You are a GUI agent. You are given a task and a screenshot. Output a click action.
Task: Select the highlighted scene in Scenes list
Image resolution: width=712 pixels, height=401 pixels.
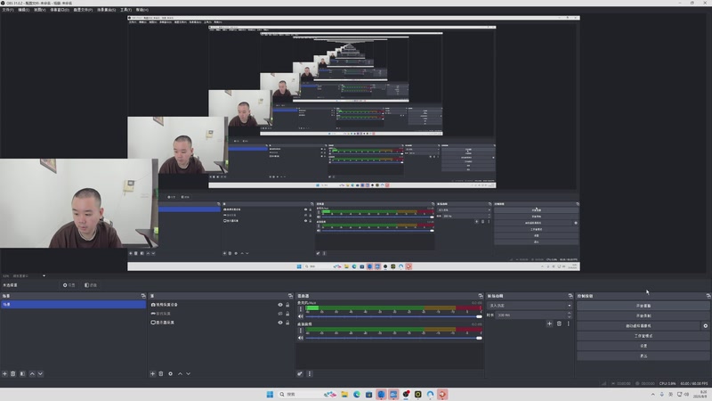(x=74, y=305)
